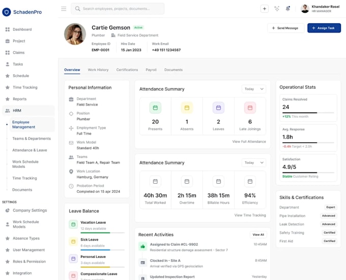This screenshot has height=280, width=346.
Task: Toggle the hamburger menu icon
Action: [x=64, y=9]
